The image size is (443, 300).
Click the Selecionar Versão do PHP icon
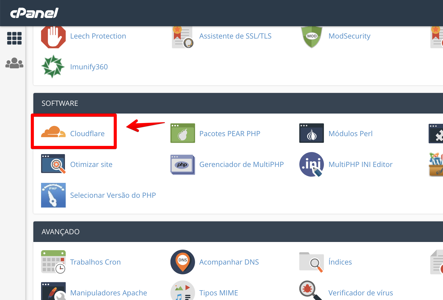coord(53,195)
